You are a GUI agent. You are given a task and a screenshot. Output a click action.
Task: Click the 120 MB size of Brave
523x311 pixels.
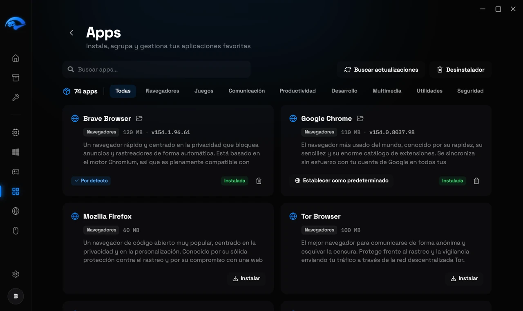(x=133, y=132)
